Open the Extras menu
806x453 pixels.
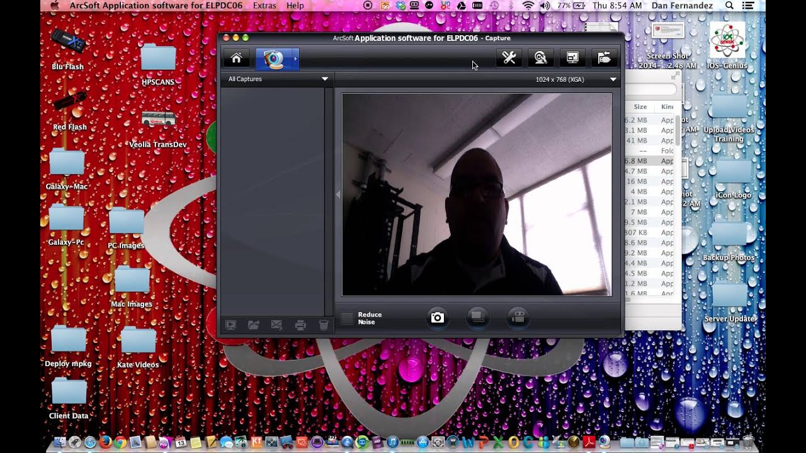pos(264,6)
